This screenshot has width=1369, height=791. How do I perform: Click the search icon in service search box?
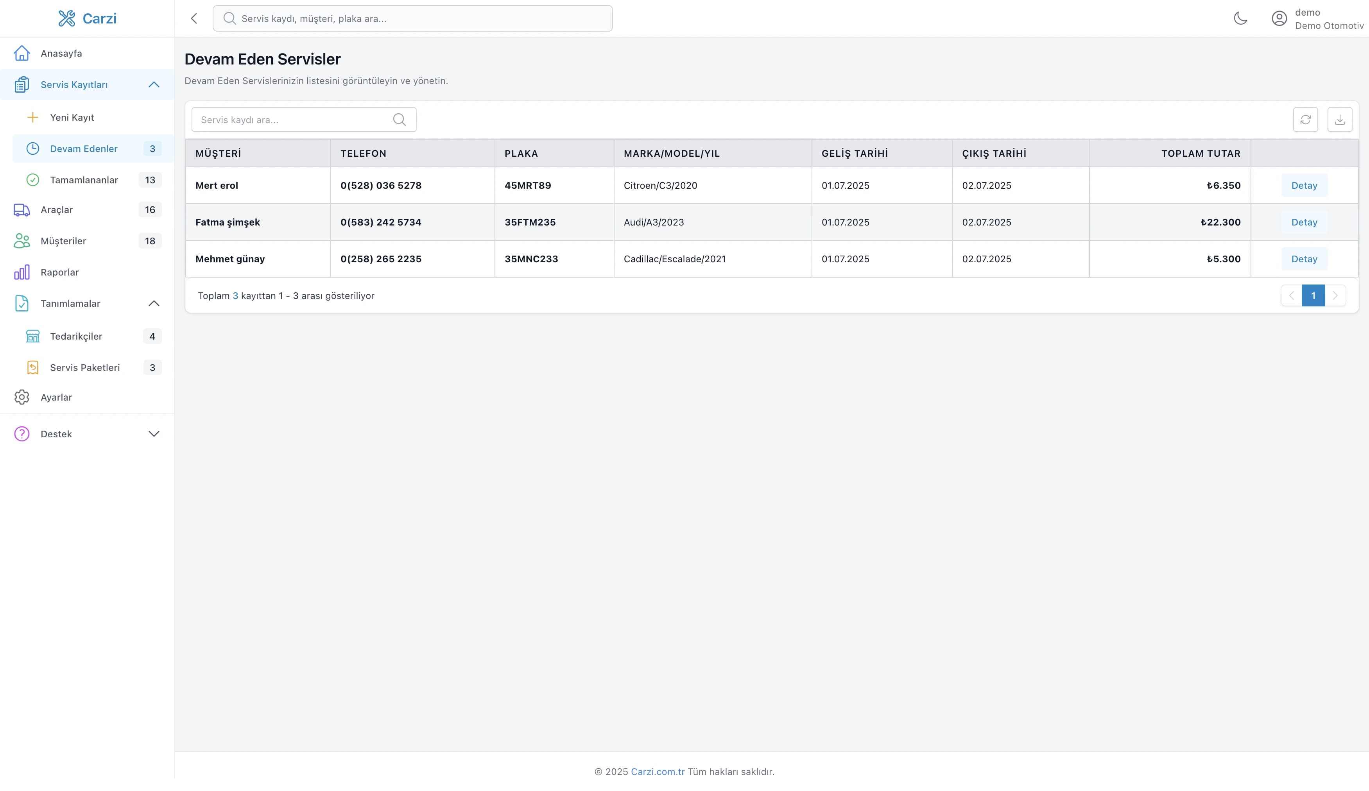pyautogui.click(x=399, y=120)
